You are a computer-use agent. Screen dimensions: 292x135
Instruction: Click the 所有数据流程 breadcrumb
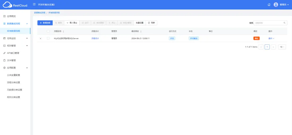pos(54,13)
